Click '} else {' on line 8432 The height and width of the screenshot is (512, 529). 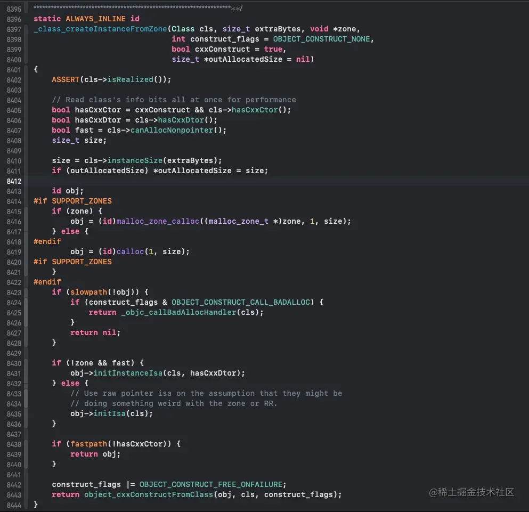(x=70, y=384)
